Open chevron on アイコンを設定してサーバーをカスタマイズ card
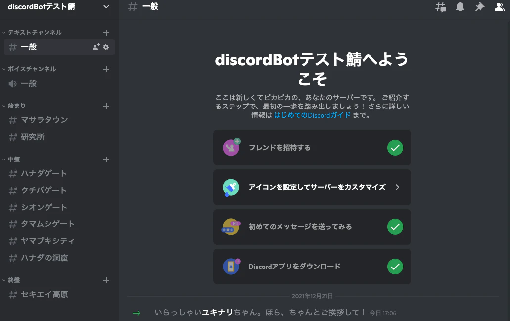 coord(397,187)
